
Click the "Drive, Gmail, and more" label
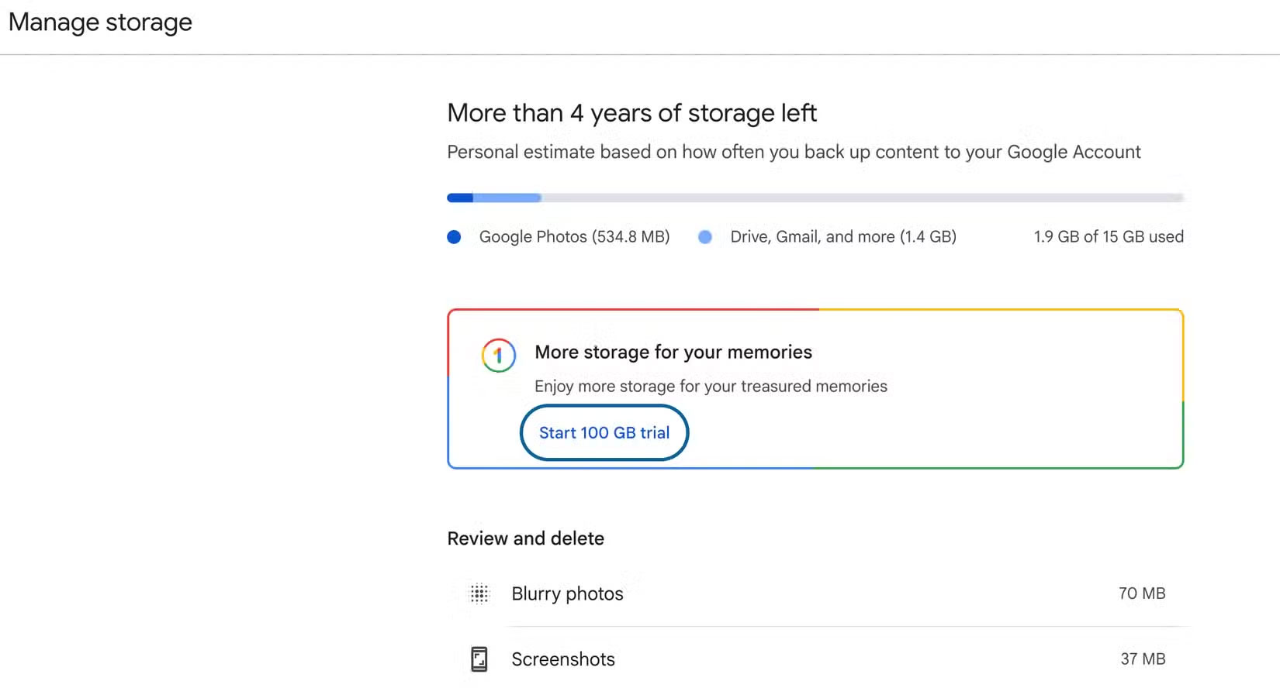(x=842, y=237)
